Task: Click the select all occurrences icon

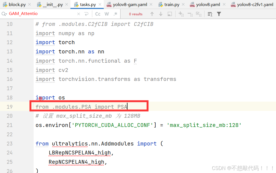Action: 170,14
